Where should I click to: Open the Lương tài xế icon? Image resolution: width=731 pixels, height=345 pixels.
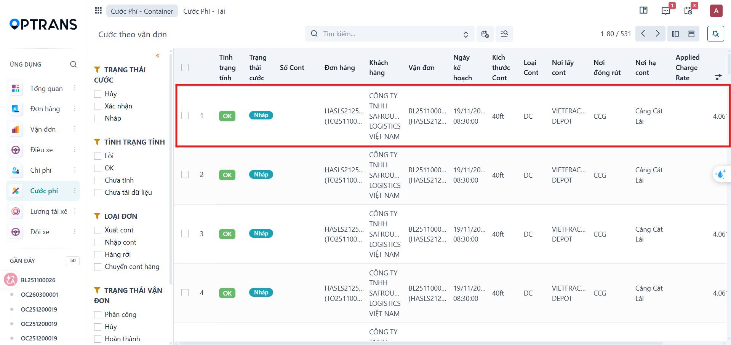pos(16,211)
